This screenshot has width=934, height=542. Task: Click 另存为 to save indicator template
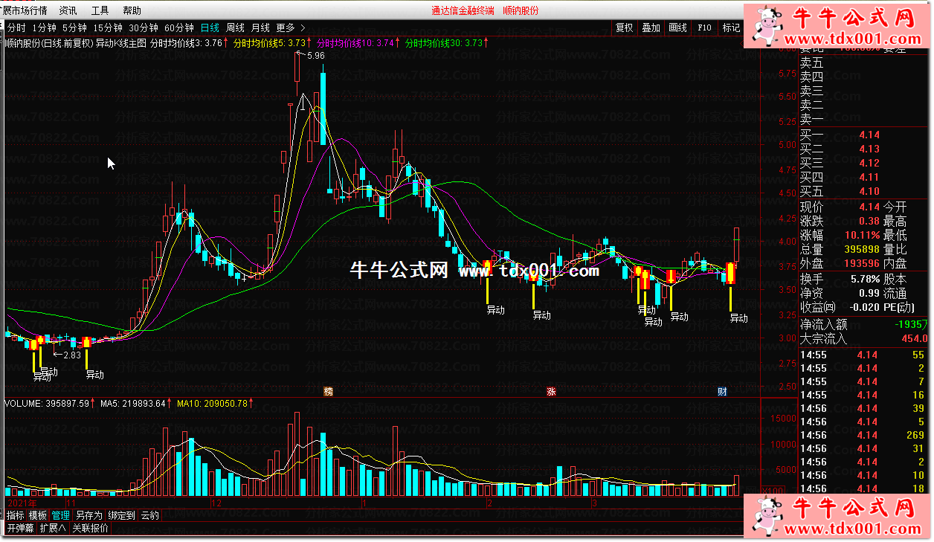[88, 515]
